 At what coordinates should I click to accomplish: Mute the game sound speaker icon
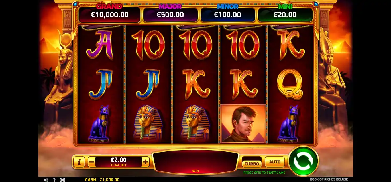pos(46,180)
